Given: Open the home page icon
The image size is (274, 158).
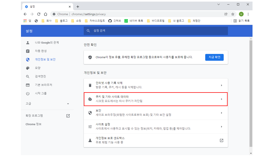Looking at the screenshot, I should pyautogui.click(x=46, y=14).
